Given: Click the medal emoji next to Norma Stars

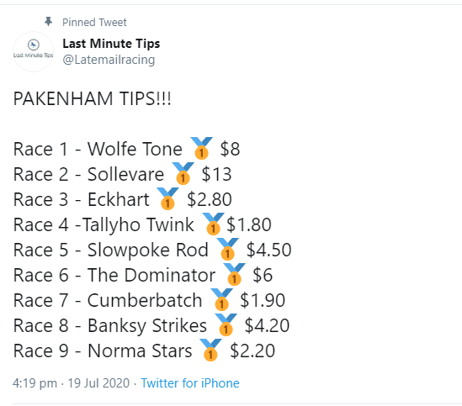Looking at the screenshot, I should [x=210, y=351].
